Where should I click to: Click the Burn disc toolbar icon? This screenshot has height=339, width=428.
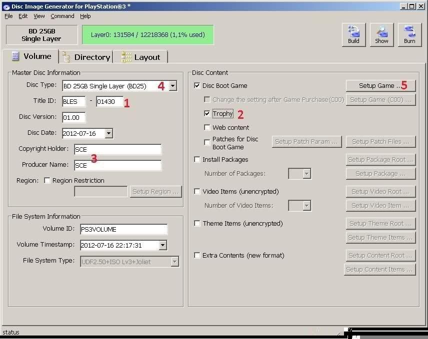409,34
